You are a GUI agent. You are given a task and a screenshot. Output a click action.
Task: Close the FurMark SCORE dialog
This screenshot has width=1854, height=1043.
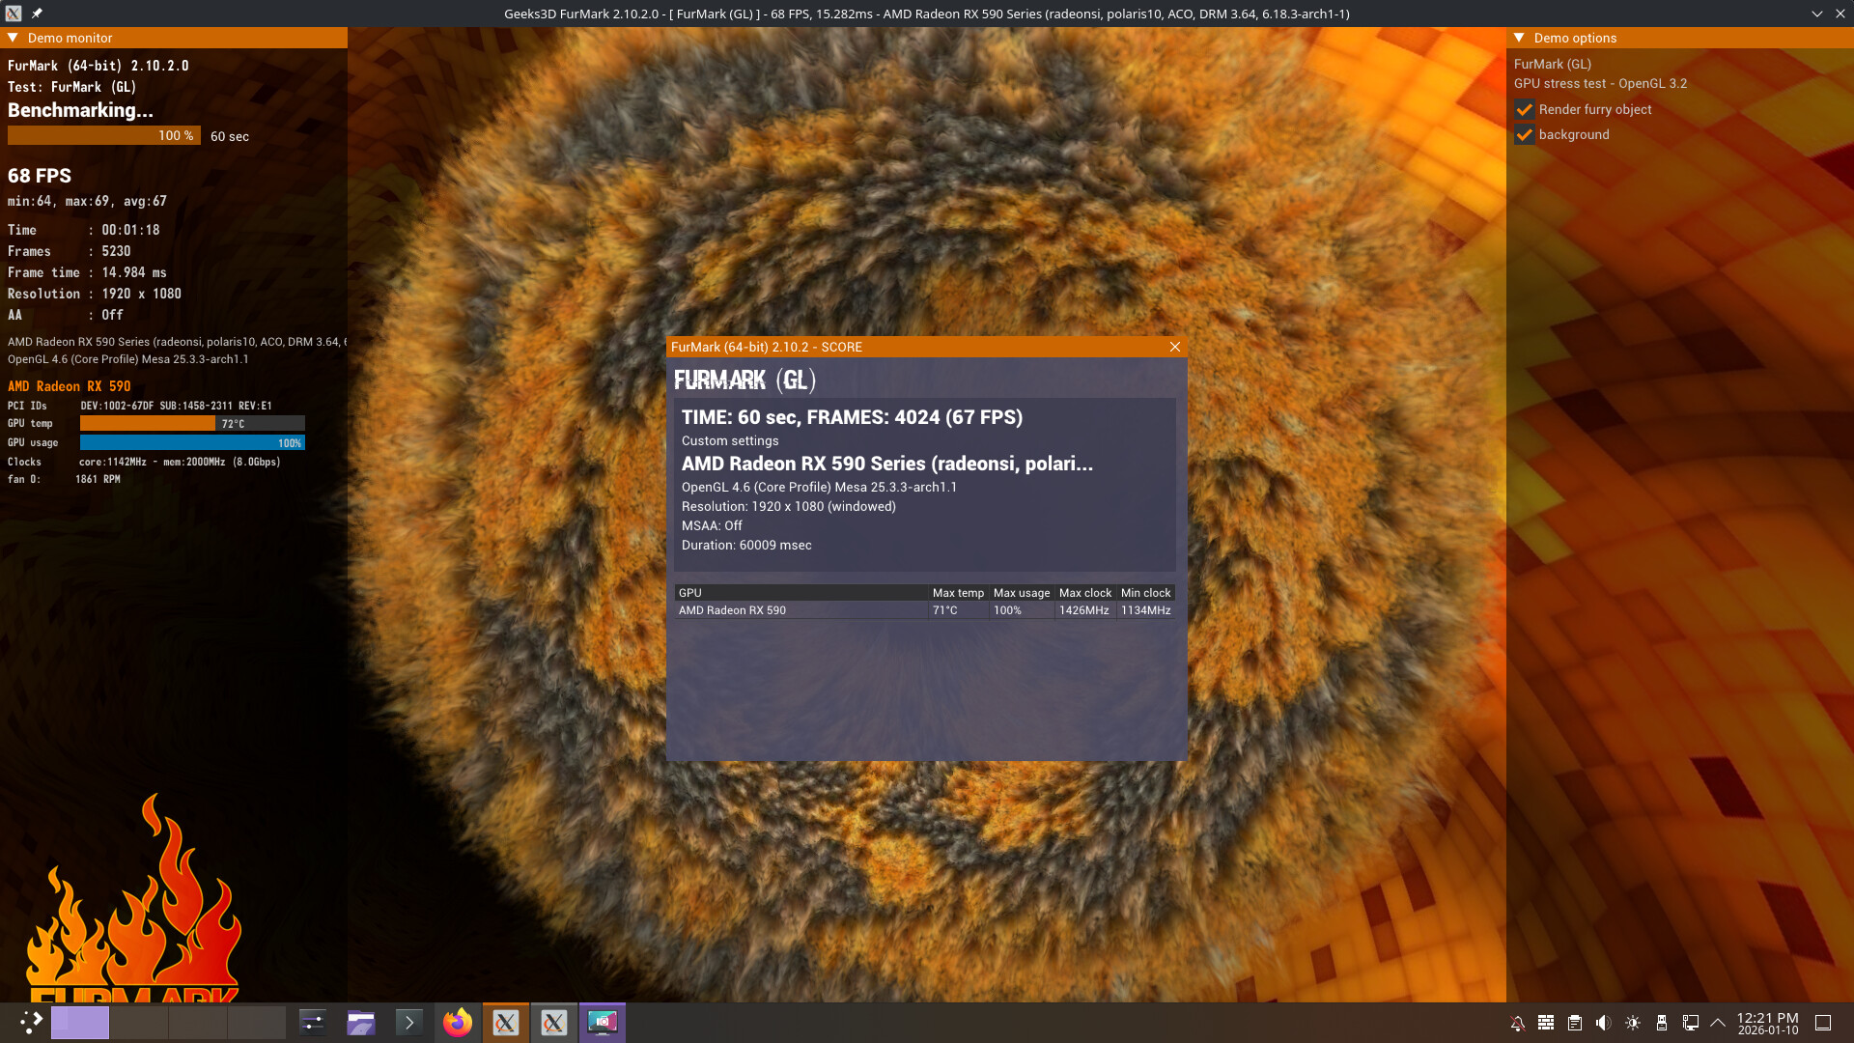coord(1175,347)
